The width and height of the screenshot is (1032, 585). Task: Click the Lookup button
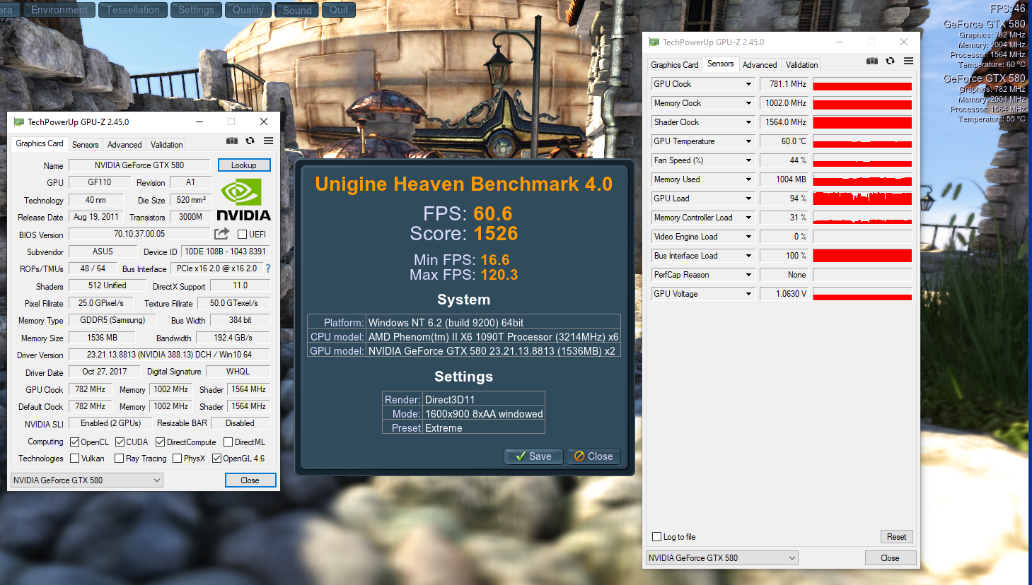(x=243, y=165)
